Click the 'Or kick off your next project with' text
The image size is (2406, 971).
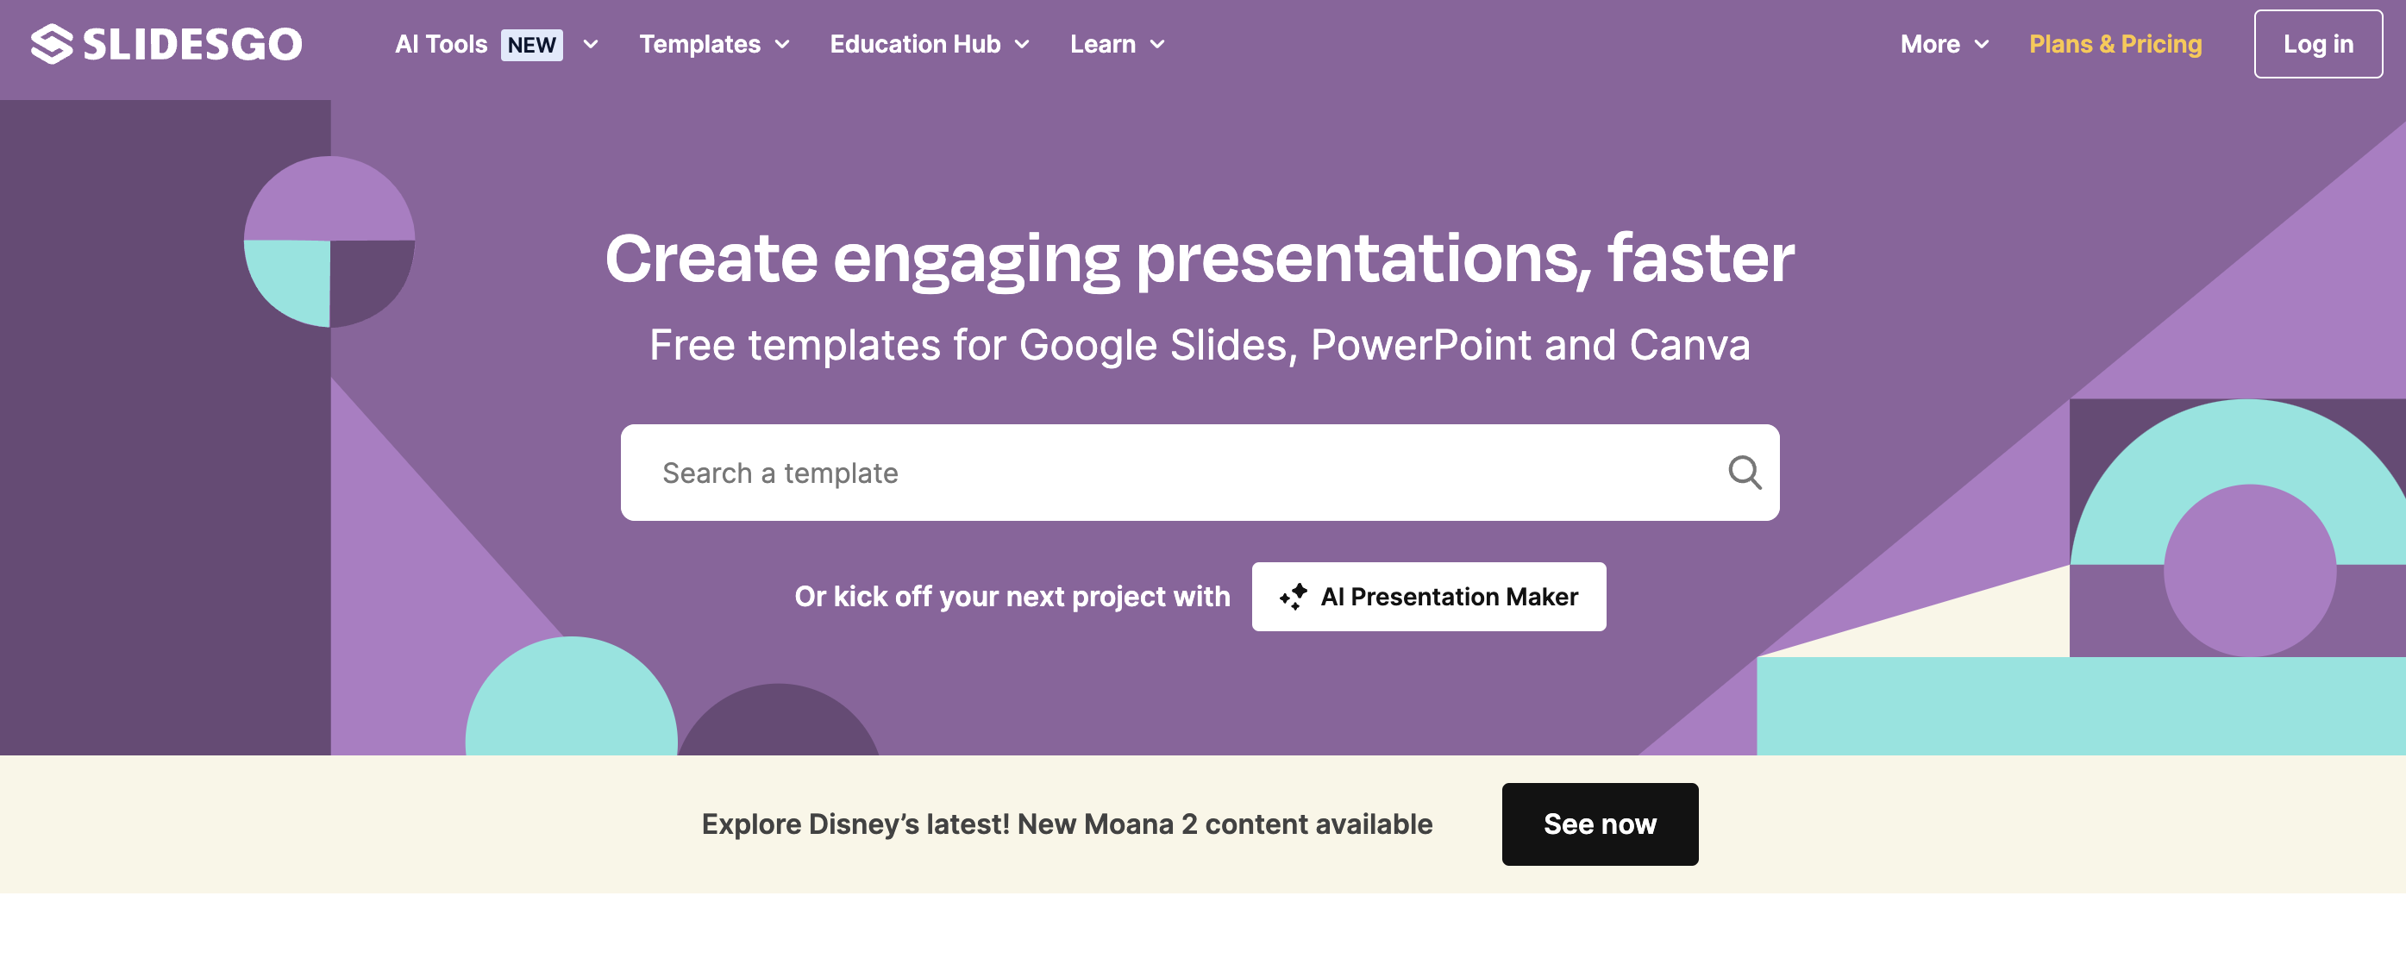click(1012, 596)
